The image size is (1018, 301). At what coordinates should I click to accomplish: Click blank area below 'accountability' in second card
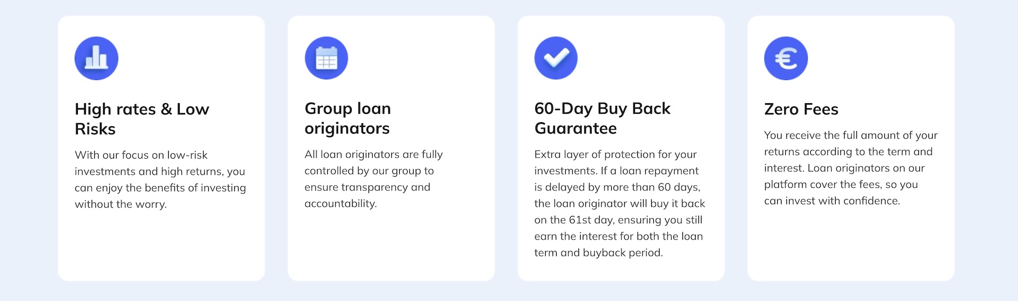(390, 243)
